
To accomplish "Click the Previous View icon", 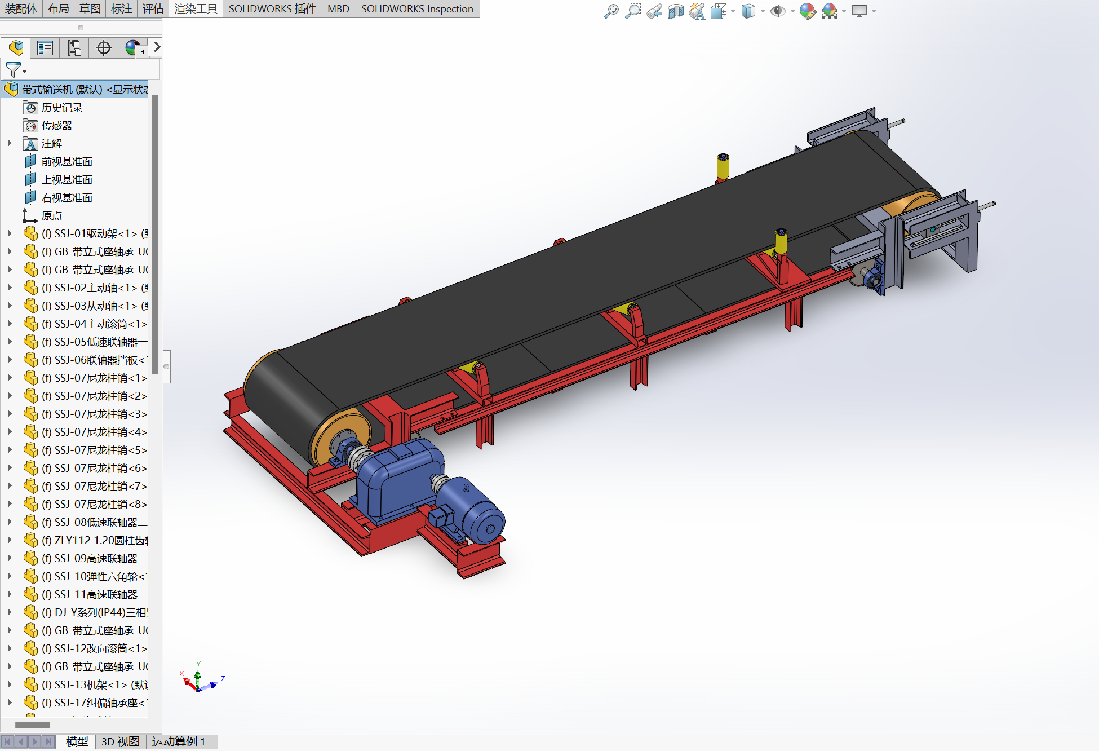I will click(654, 11).
